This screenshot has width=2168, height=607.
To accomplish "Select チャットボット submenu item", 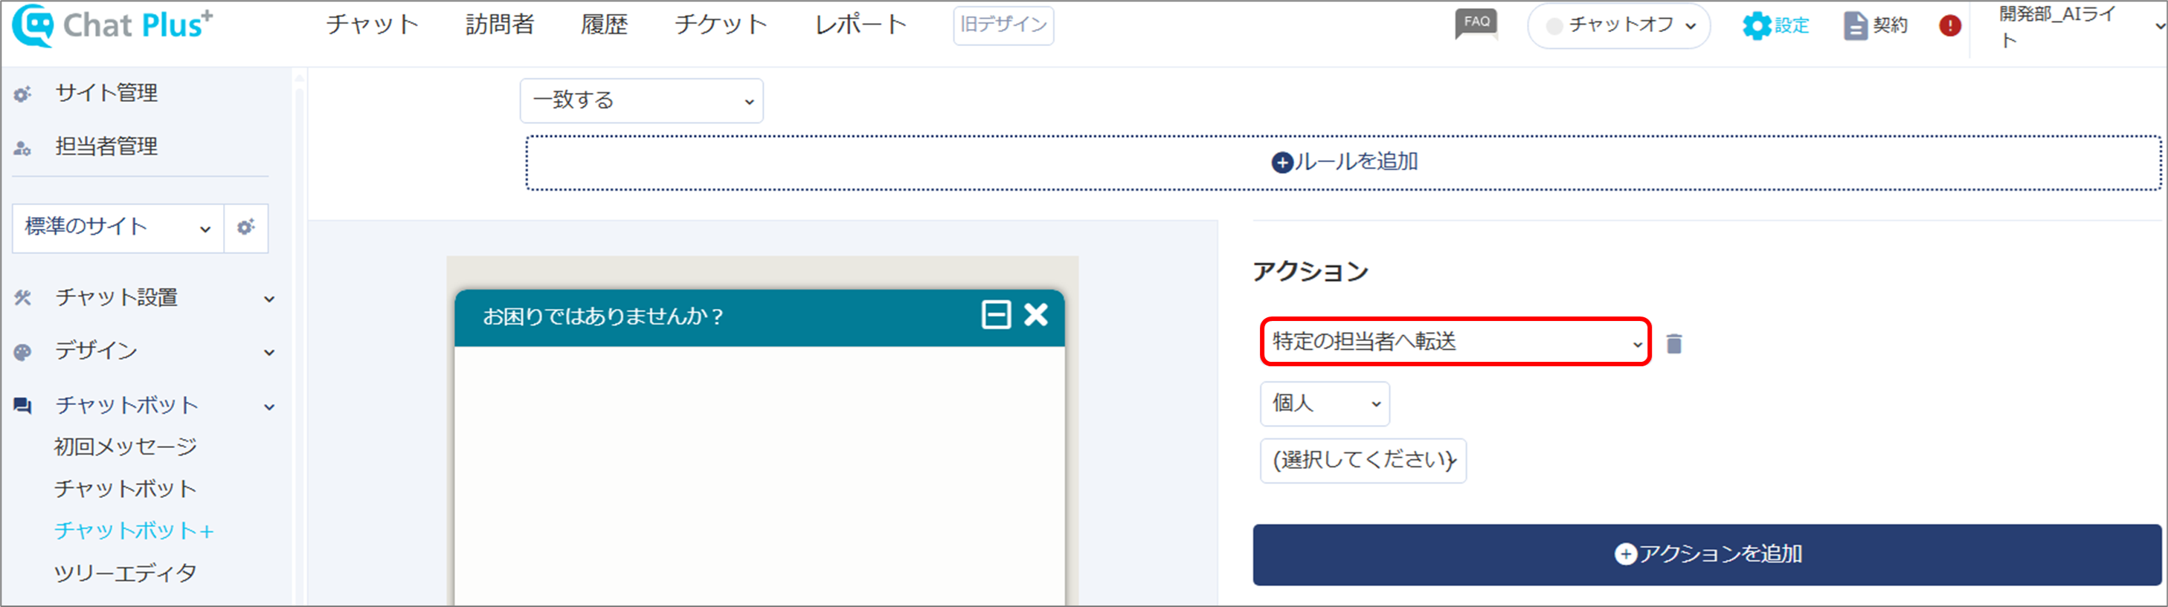I will (x=126, y=490).
